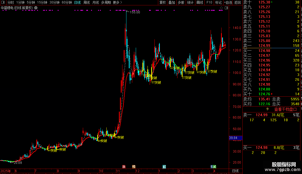302x174 pixels.
Task: Activate the 画线 drawing tool
Action: (x=200, y=2)
